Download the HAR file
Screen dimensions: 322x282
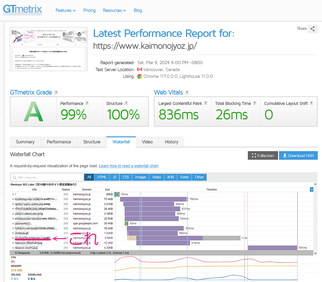click(x=298, y=156)
